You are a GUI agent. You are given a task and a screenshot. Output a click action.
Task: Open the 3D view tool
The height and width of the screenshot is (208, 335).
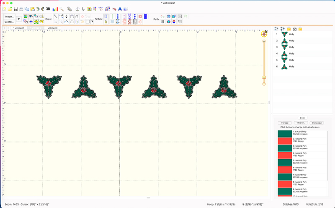point(48,9)
